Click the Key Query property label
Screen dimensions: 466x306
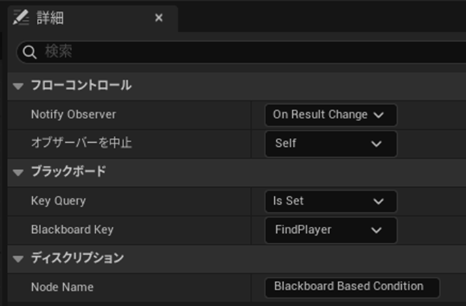click(58, 201)
